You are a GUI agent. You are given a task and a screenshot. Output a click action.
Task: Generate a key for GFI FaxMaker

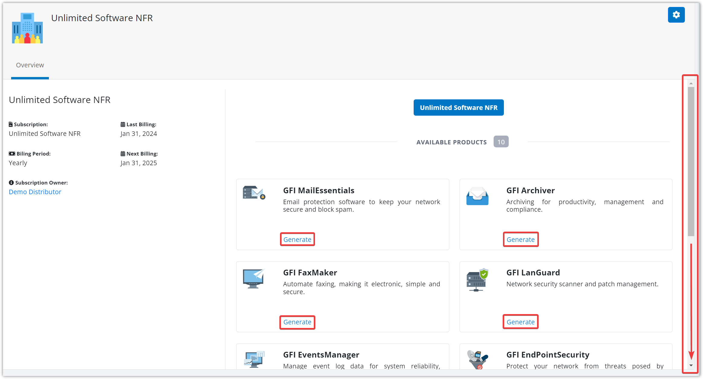(x=297, y=322)
